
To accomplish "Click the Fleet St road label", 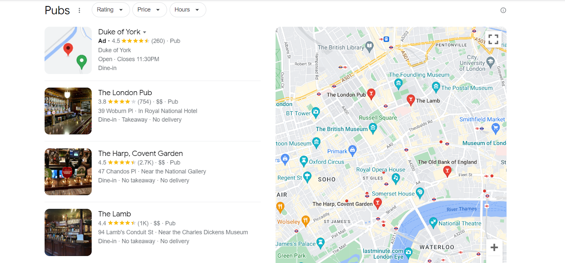I will (x=465, y=175).
